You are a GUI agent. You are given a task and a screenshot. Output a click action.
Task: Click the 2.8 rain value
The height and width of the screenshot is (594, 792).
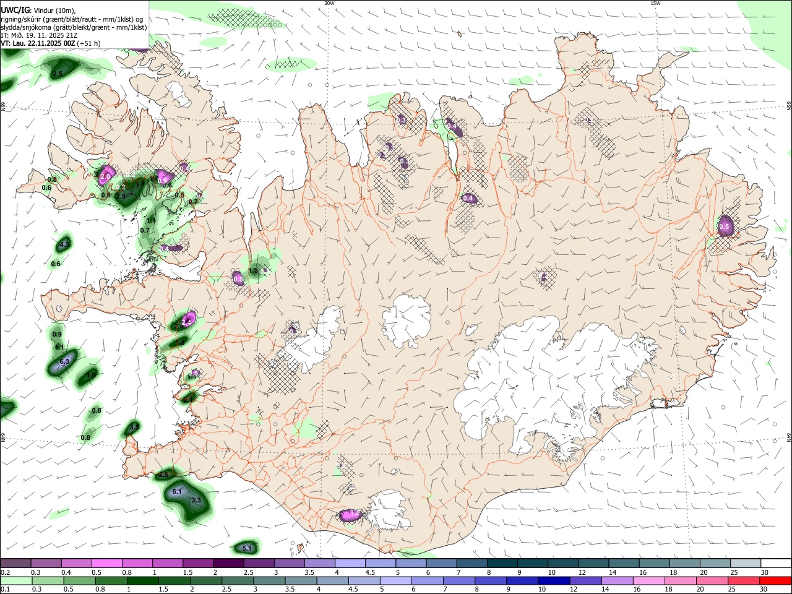point(121,196)
